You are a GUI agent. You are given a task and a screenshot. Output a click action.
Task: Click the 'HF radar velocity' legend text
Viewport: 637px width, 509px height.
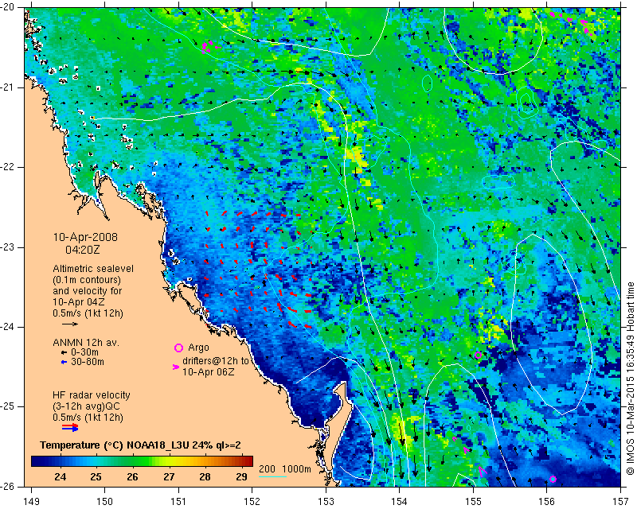click(x=92, y=395)
